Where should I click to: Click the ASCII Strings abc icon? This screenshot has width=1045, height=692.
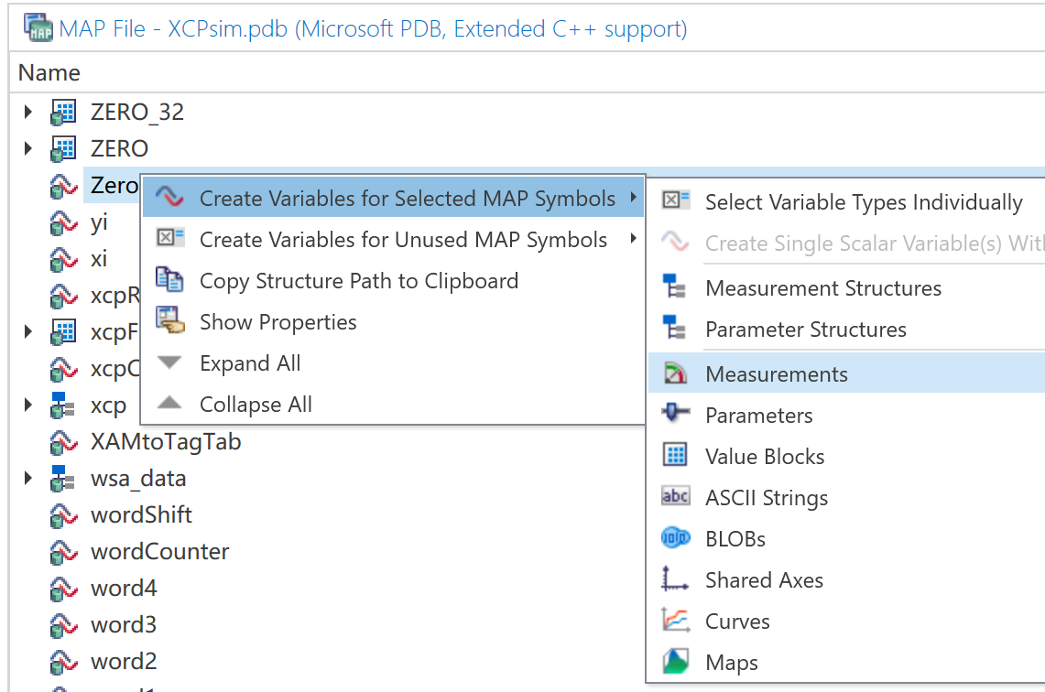point(675,498)
